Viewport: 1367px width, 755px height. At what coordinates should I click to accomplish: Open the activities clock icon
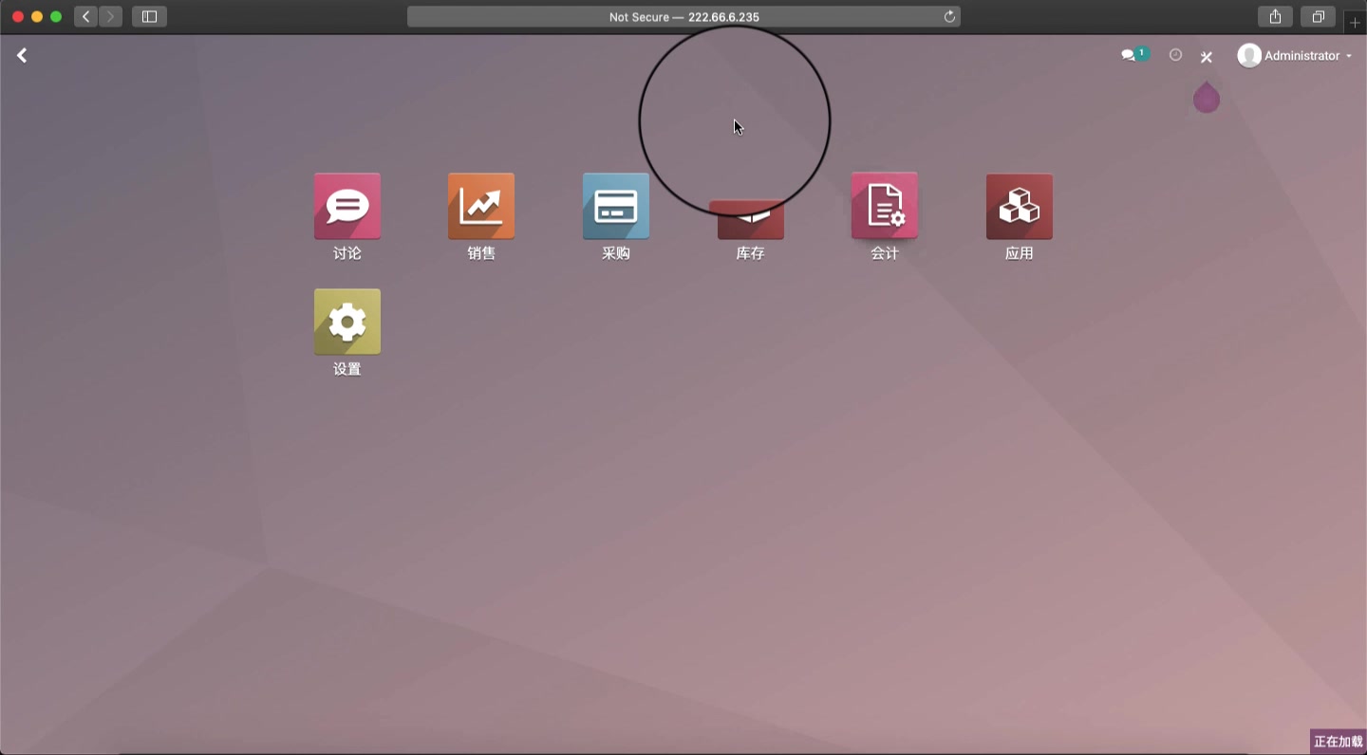[x=1175, y=55]
